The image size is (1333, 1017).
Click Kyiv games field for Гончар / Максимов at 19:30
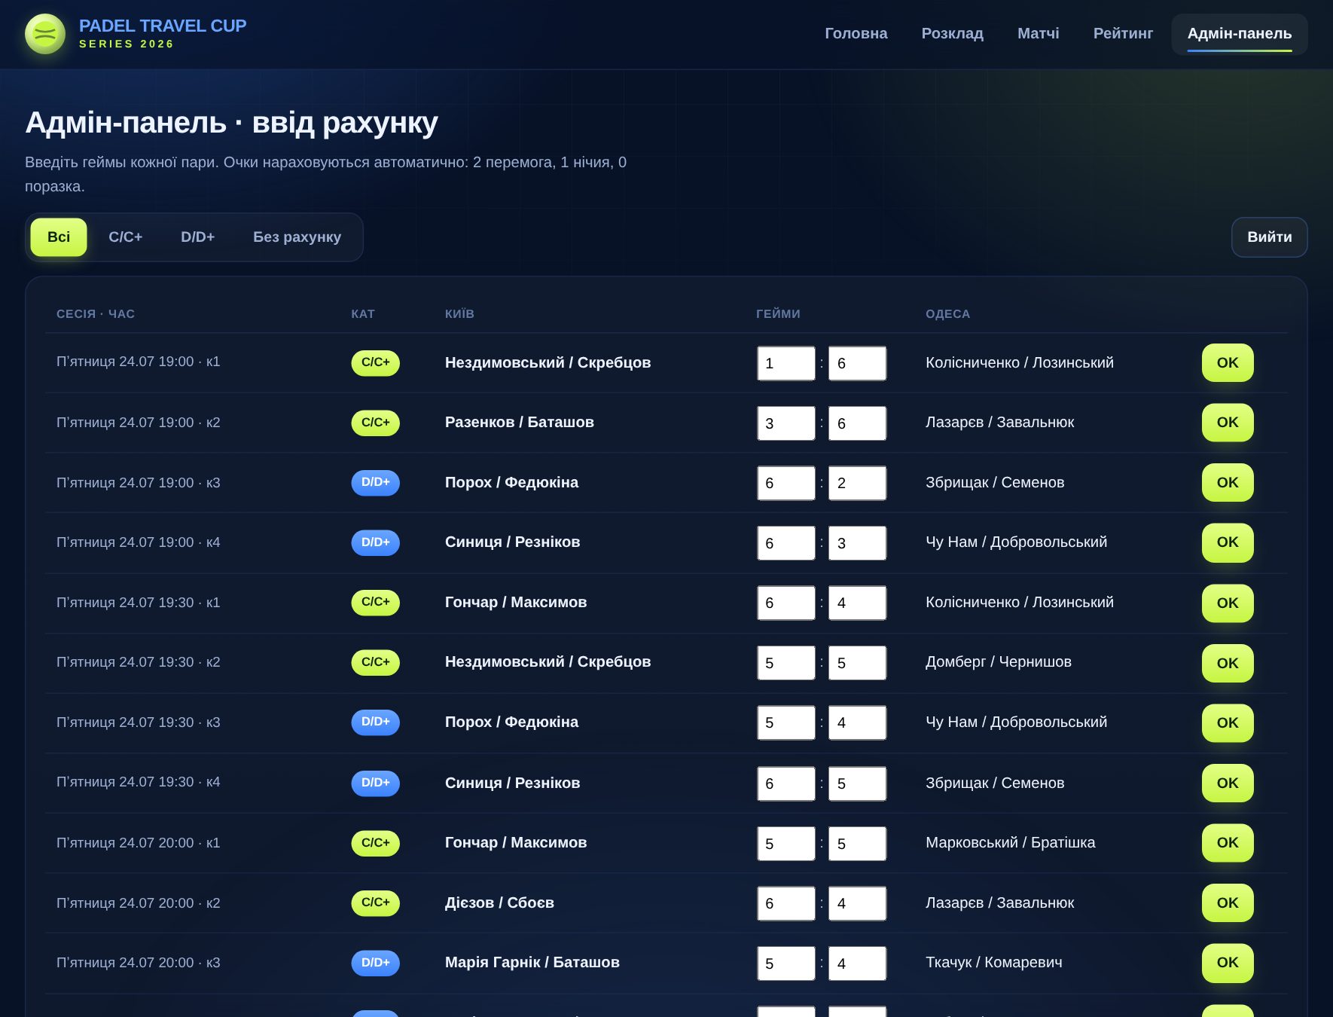point(785,603)
